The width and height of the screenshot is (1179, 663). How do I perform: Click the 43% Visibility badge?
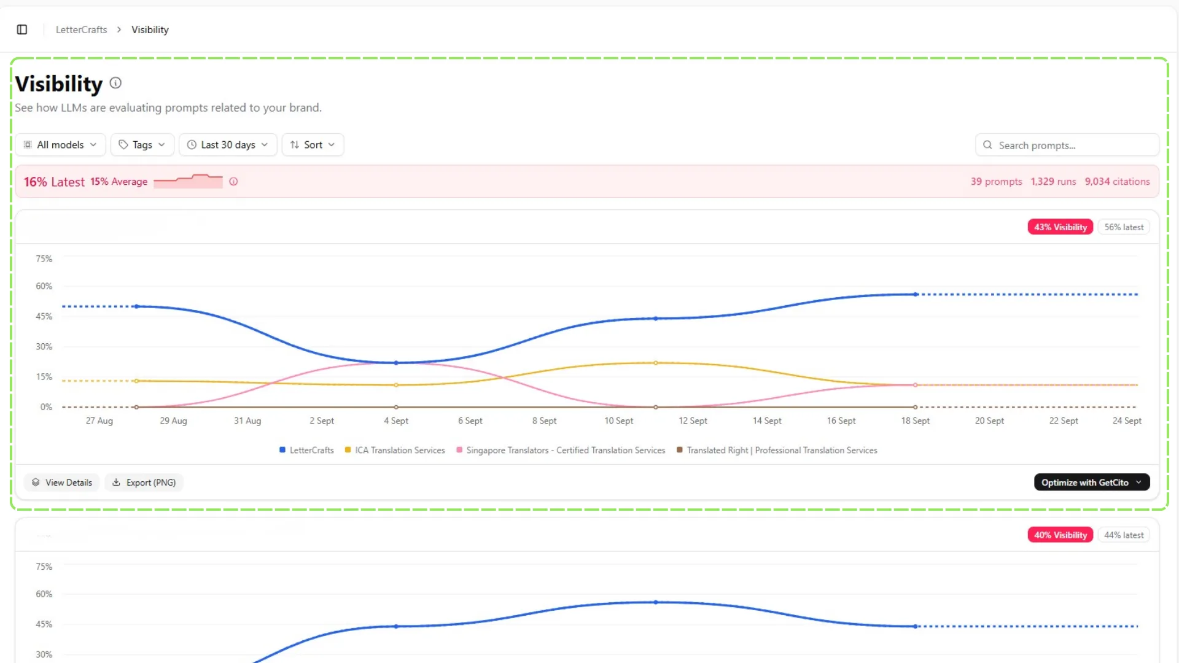click(x=1060, y=227)
